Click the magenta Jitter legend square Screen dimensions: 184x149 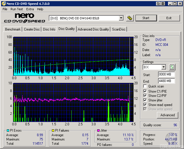pos(98,130)
